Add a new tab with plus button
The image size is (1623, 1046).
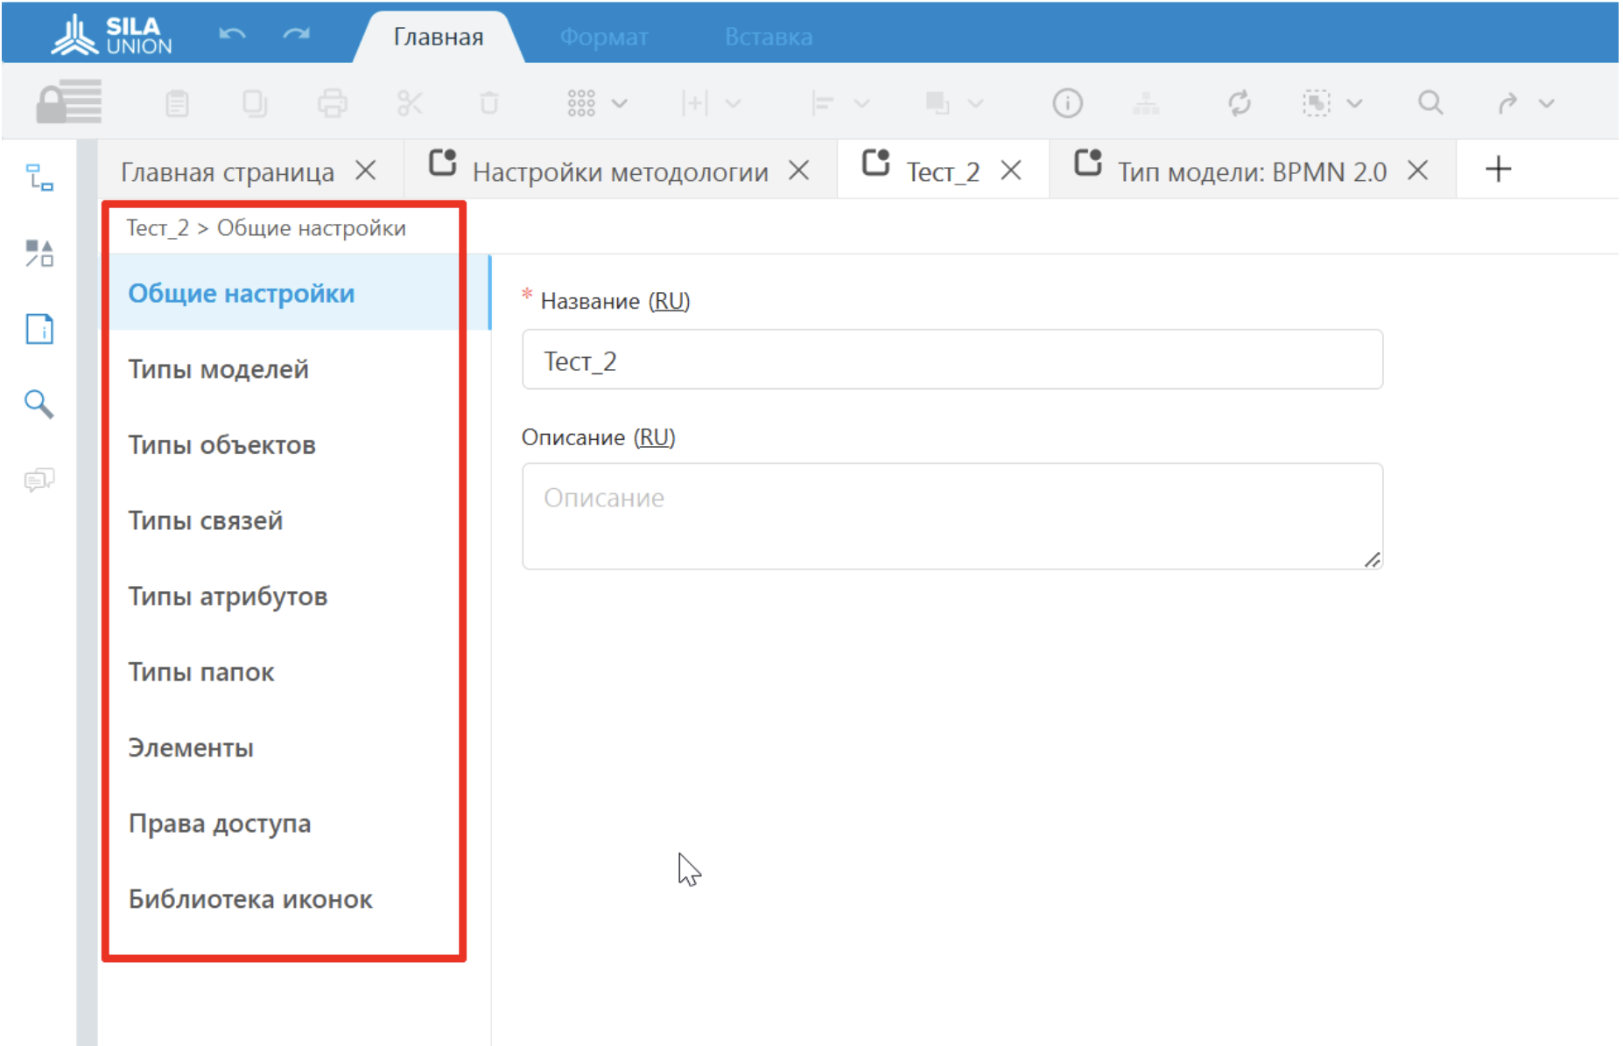[x=1498, y=169]
